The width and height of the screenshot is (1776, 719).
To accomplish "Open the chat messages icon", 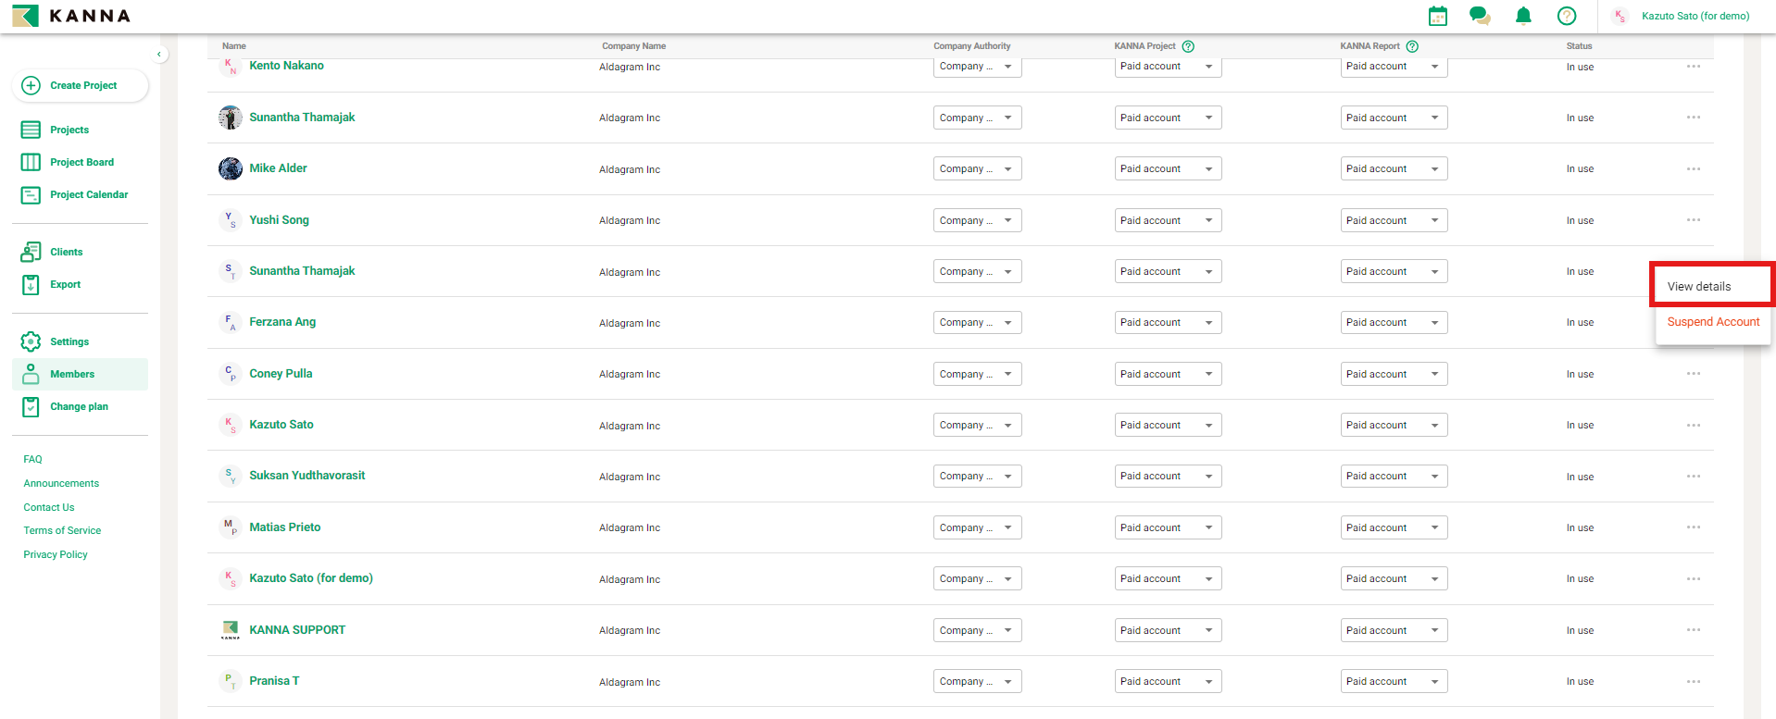I will click(1480, 16).
